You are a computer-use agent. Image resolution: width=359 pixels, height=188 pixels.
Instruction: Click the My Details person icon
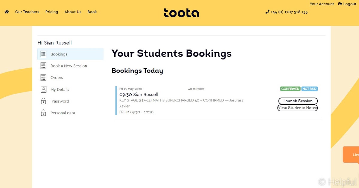(x=43, y=89)
